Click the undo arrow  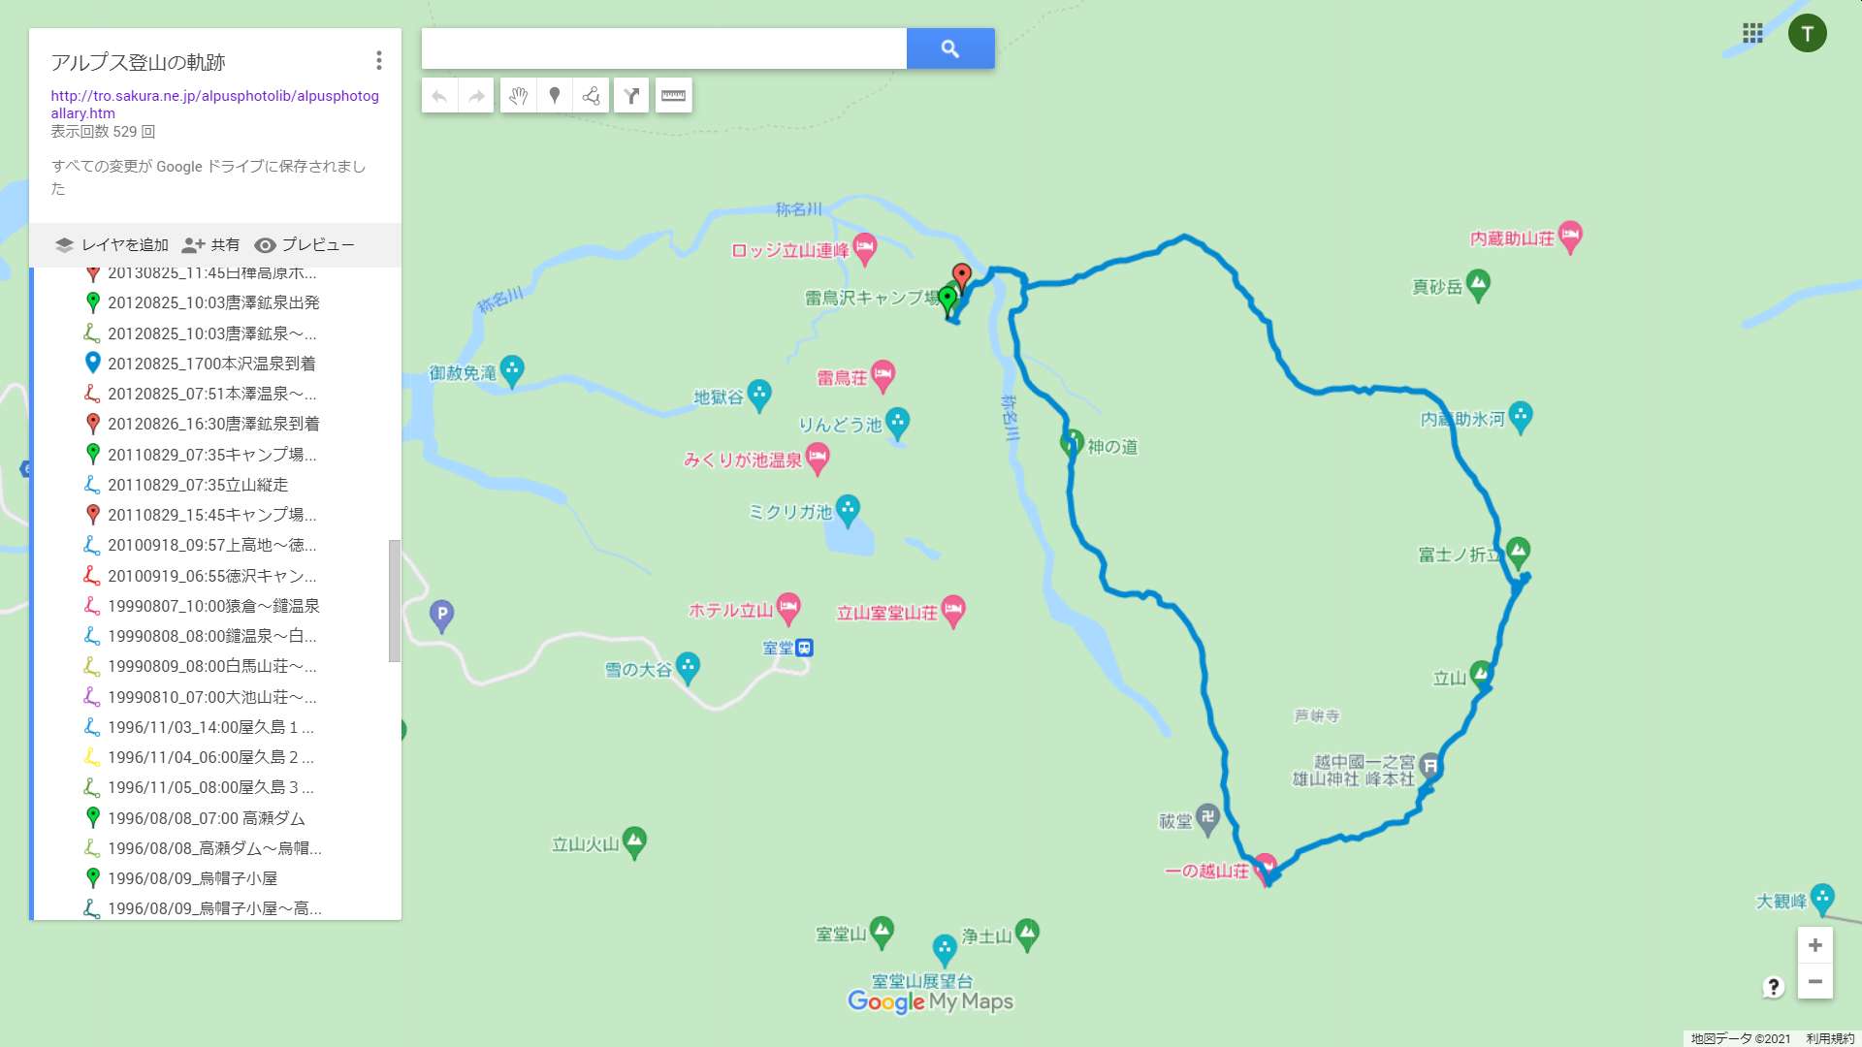click(439, 96)
